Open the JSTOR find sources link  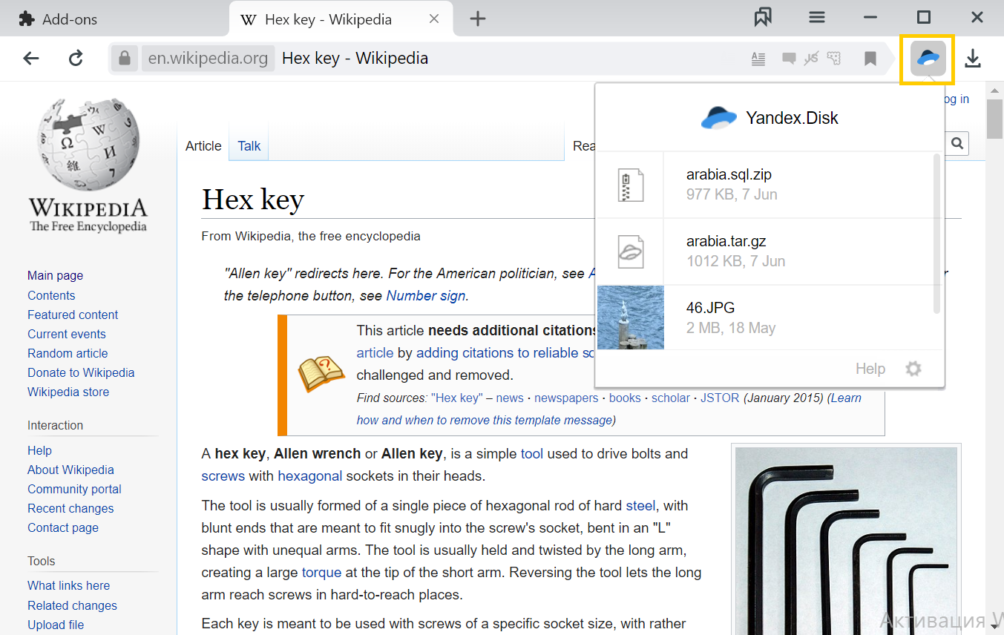pos(720,398)
